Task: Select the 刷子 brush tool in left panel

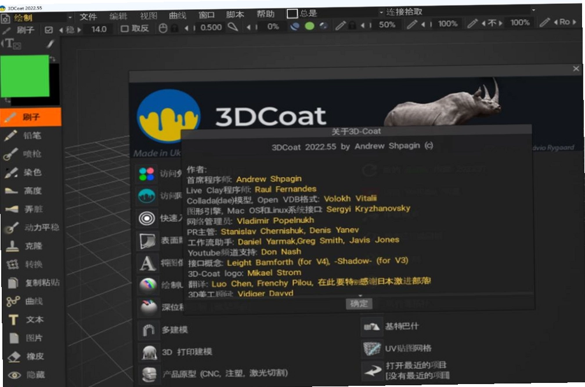Action: point(31,117)
